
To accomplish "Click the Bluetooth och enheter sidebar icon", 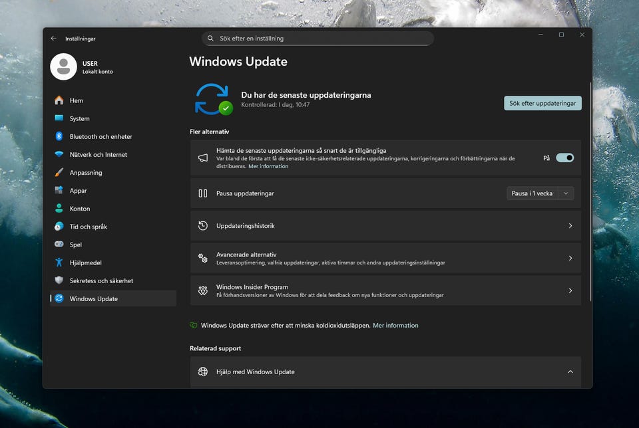I will pos(59,136).
